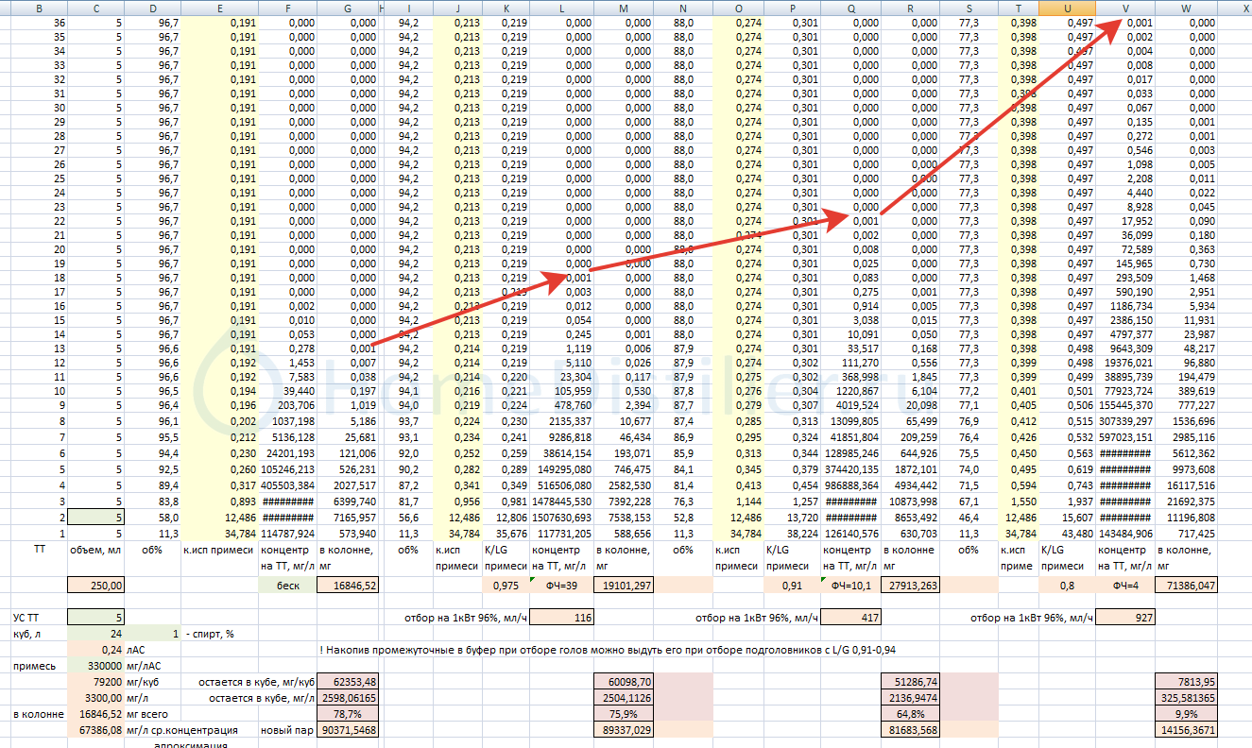
Task: Click the 67386,08 average concentration cell
Action: [x=96, y=730]
